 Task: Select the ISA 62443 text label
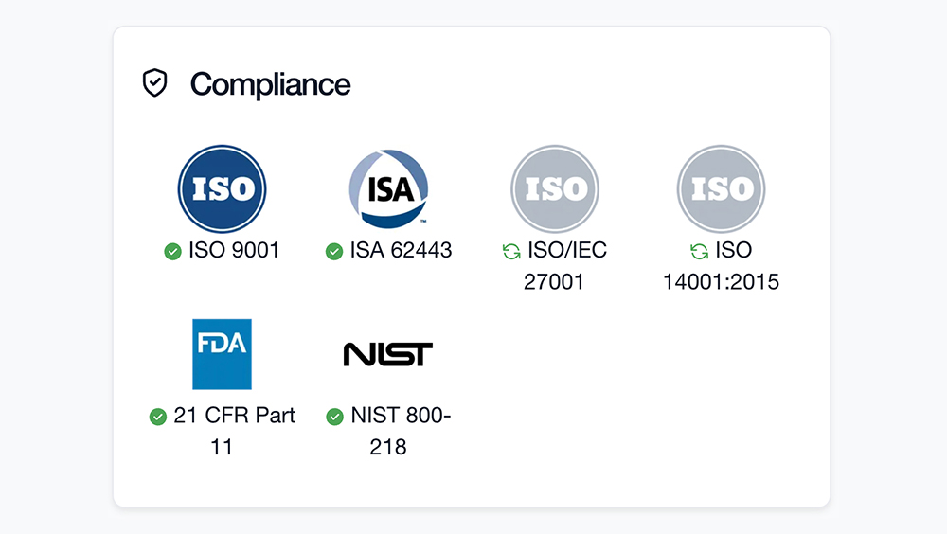[401, 251]
